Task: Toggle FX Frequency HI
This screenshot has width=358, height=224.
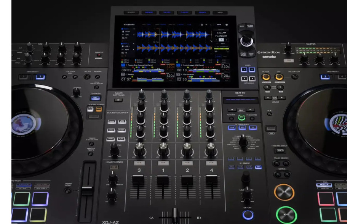Action: (x=253, y=127)
